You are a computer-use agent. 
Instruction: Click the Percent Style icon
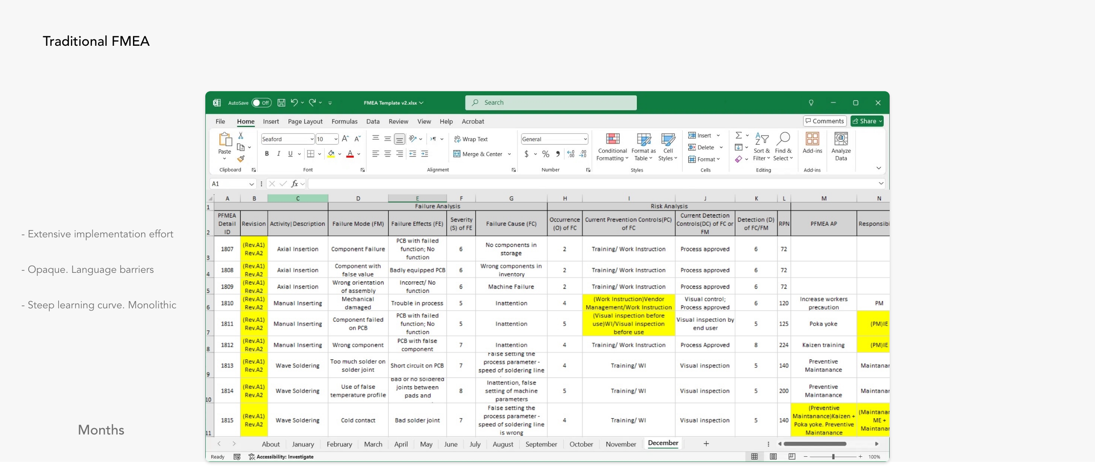pyautogui.click(x=546, y=154)
